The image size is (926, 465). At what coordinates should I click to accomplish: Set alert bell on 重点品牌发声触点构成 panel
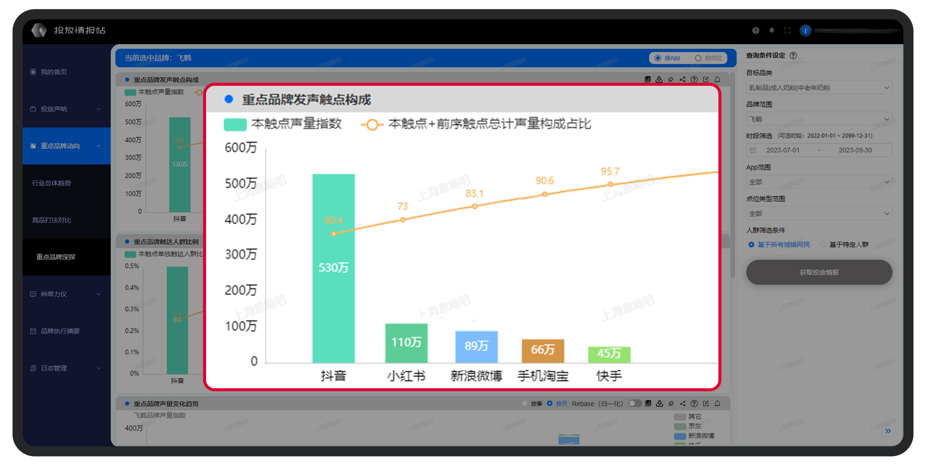pyautogui.click(x=717, y=79)
